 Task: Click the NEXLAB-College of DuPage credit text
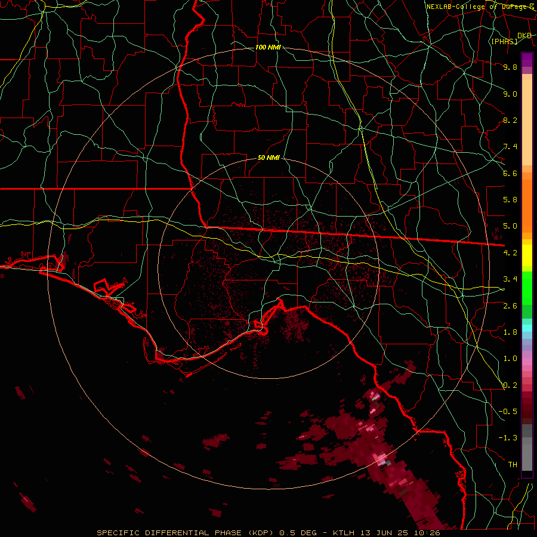pyautogui.click(x=480, y=7)
